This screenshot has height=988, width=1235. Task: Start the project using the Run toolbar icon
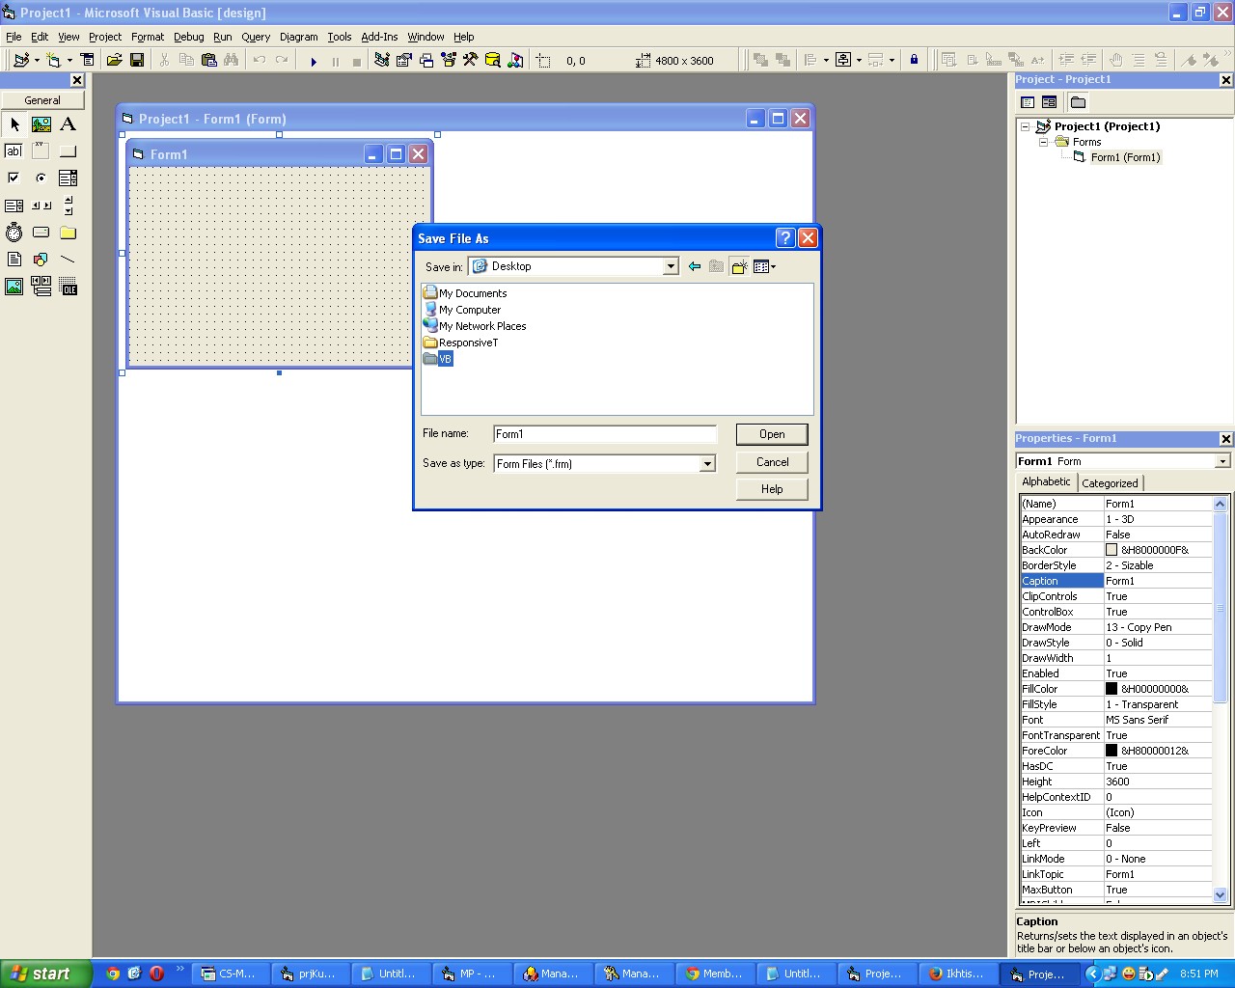[314, 60]
